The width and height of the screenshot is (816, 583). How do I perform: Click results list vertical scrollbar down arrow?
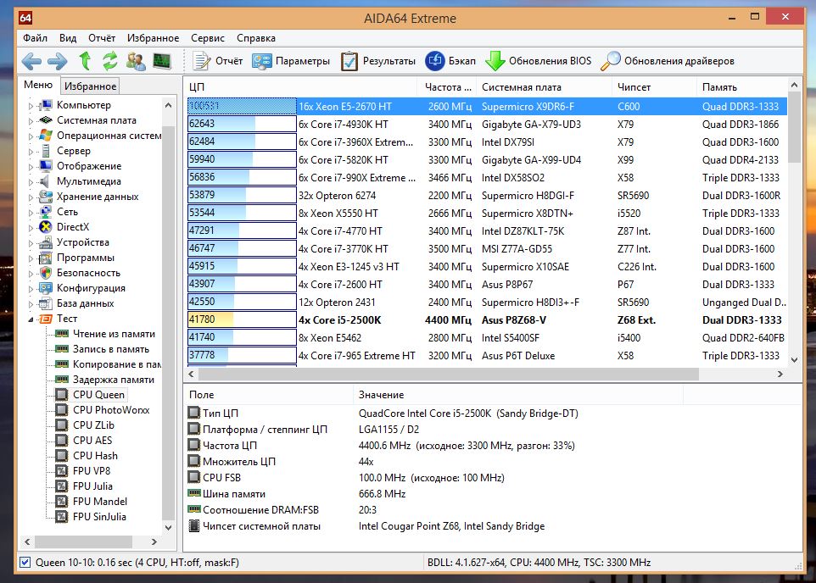click(x=794, y=359)
